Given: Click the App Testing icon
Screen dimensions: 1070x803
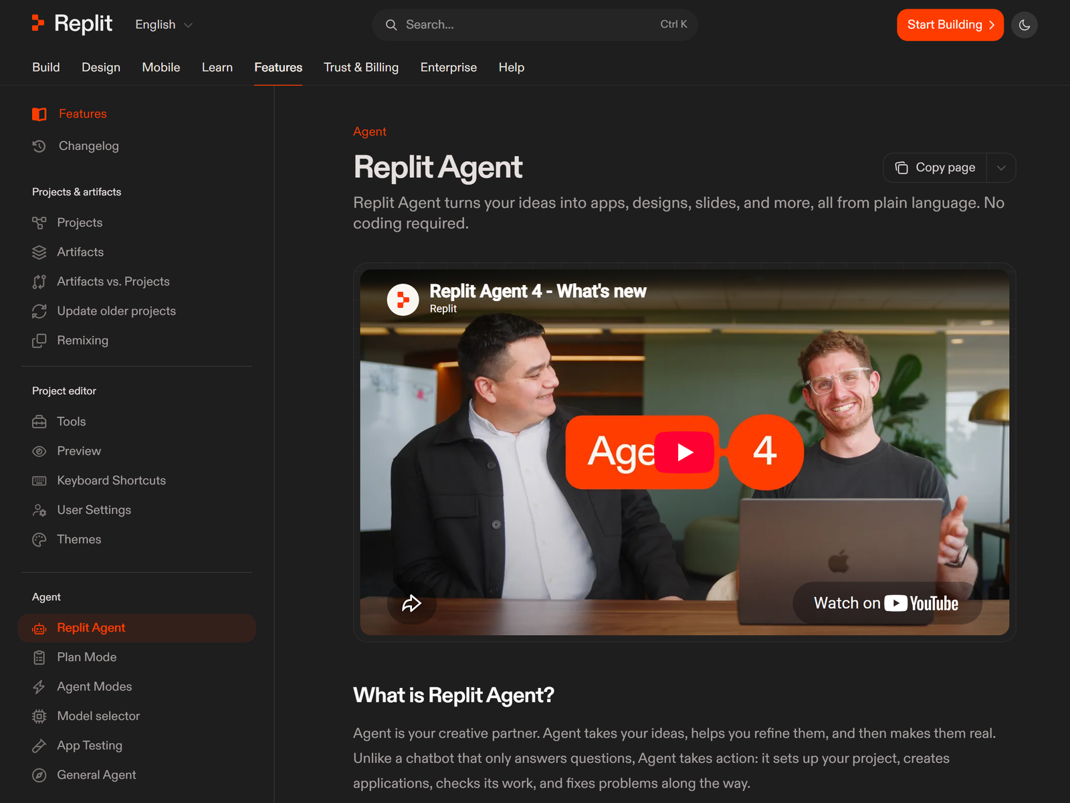Looking at the screenshot, I should coord(39,746).
